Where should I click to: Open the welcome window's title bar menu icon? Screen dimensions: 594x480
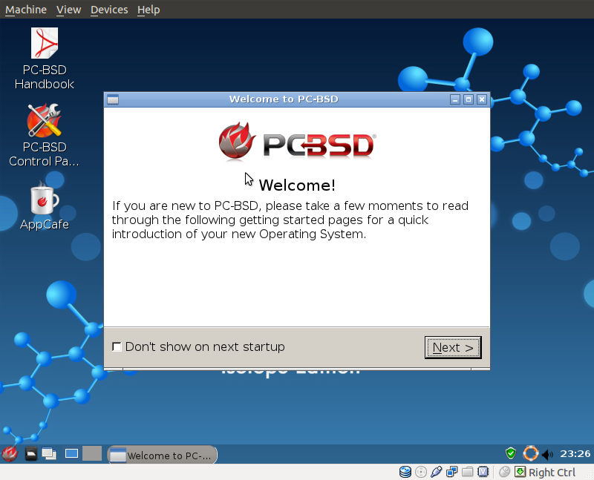[113, 99]
